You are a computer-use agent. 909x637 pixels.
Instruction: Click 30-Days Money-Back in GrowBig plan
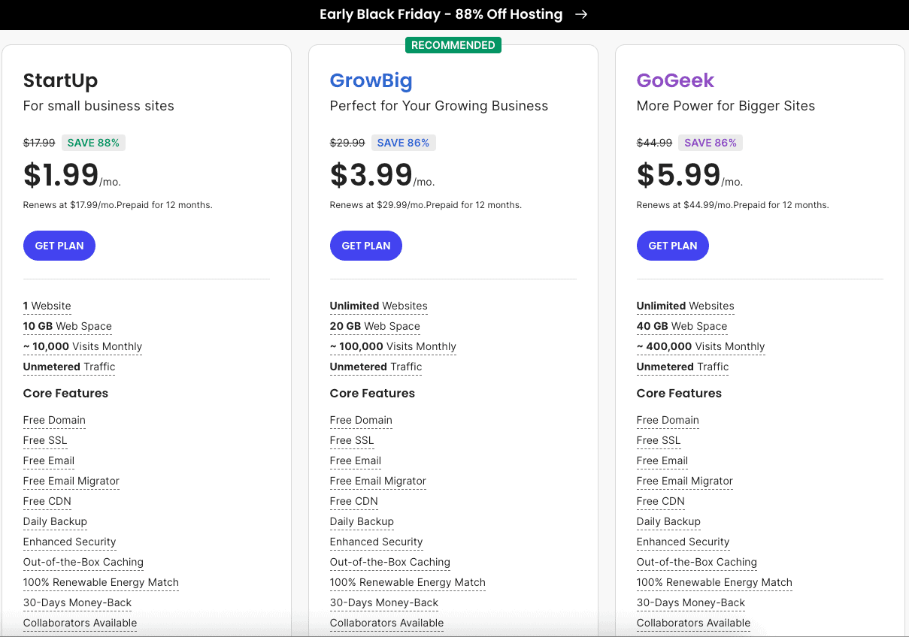[x=384, y=602]
